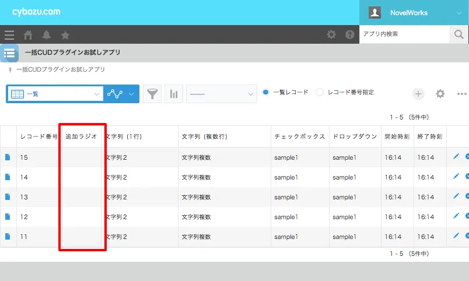469x281 pixels.
Task: Click the チェックボックス column header
Action: pos(299,136)
